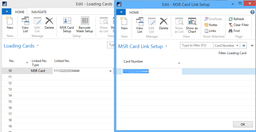Select row 11 in Loading Cards
Viewport: 256px width, 132px height.
tap(58, 77)
